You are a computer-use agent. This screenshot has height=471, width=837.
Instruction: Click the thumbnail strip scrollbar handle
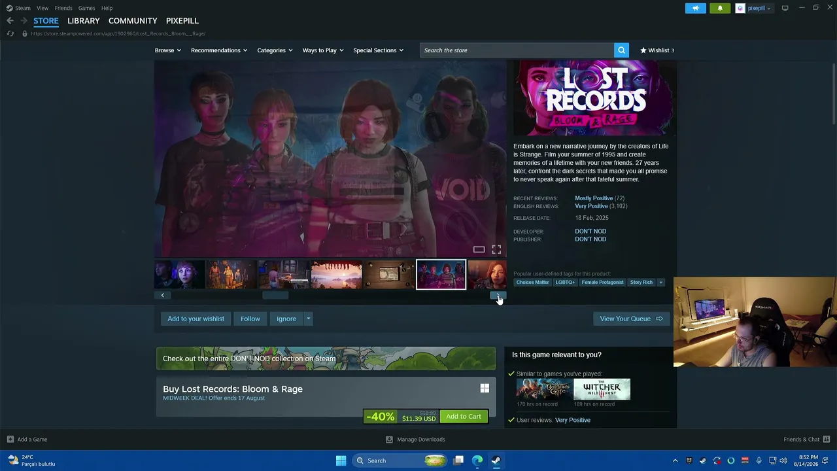(x=275, y=295)
